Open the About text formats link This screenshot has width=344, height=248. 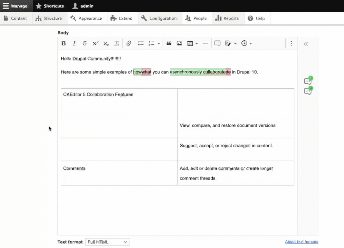point(301,242)
